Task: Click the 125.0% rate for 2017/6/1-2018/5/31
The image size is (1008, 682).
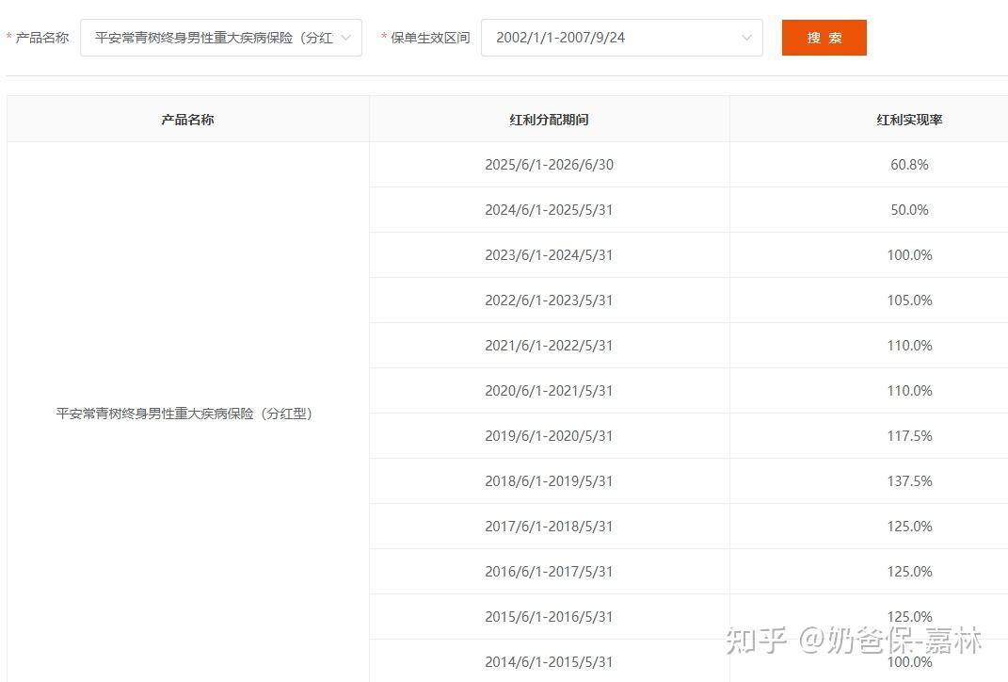Action: coord(909,527)
